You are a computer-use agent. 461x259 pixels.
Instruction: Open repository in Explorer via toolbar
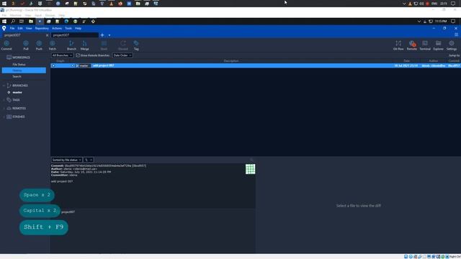[x=438, y=45]
